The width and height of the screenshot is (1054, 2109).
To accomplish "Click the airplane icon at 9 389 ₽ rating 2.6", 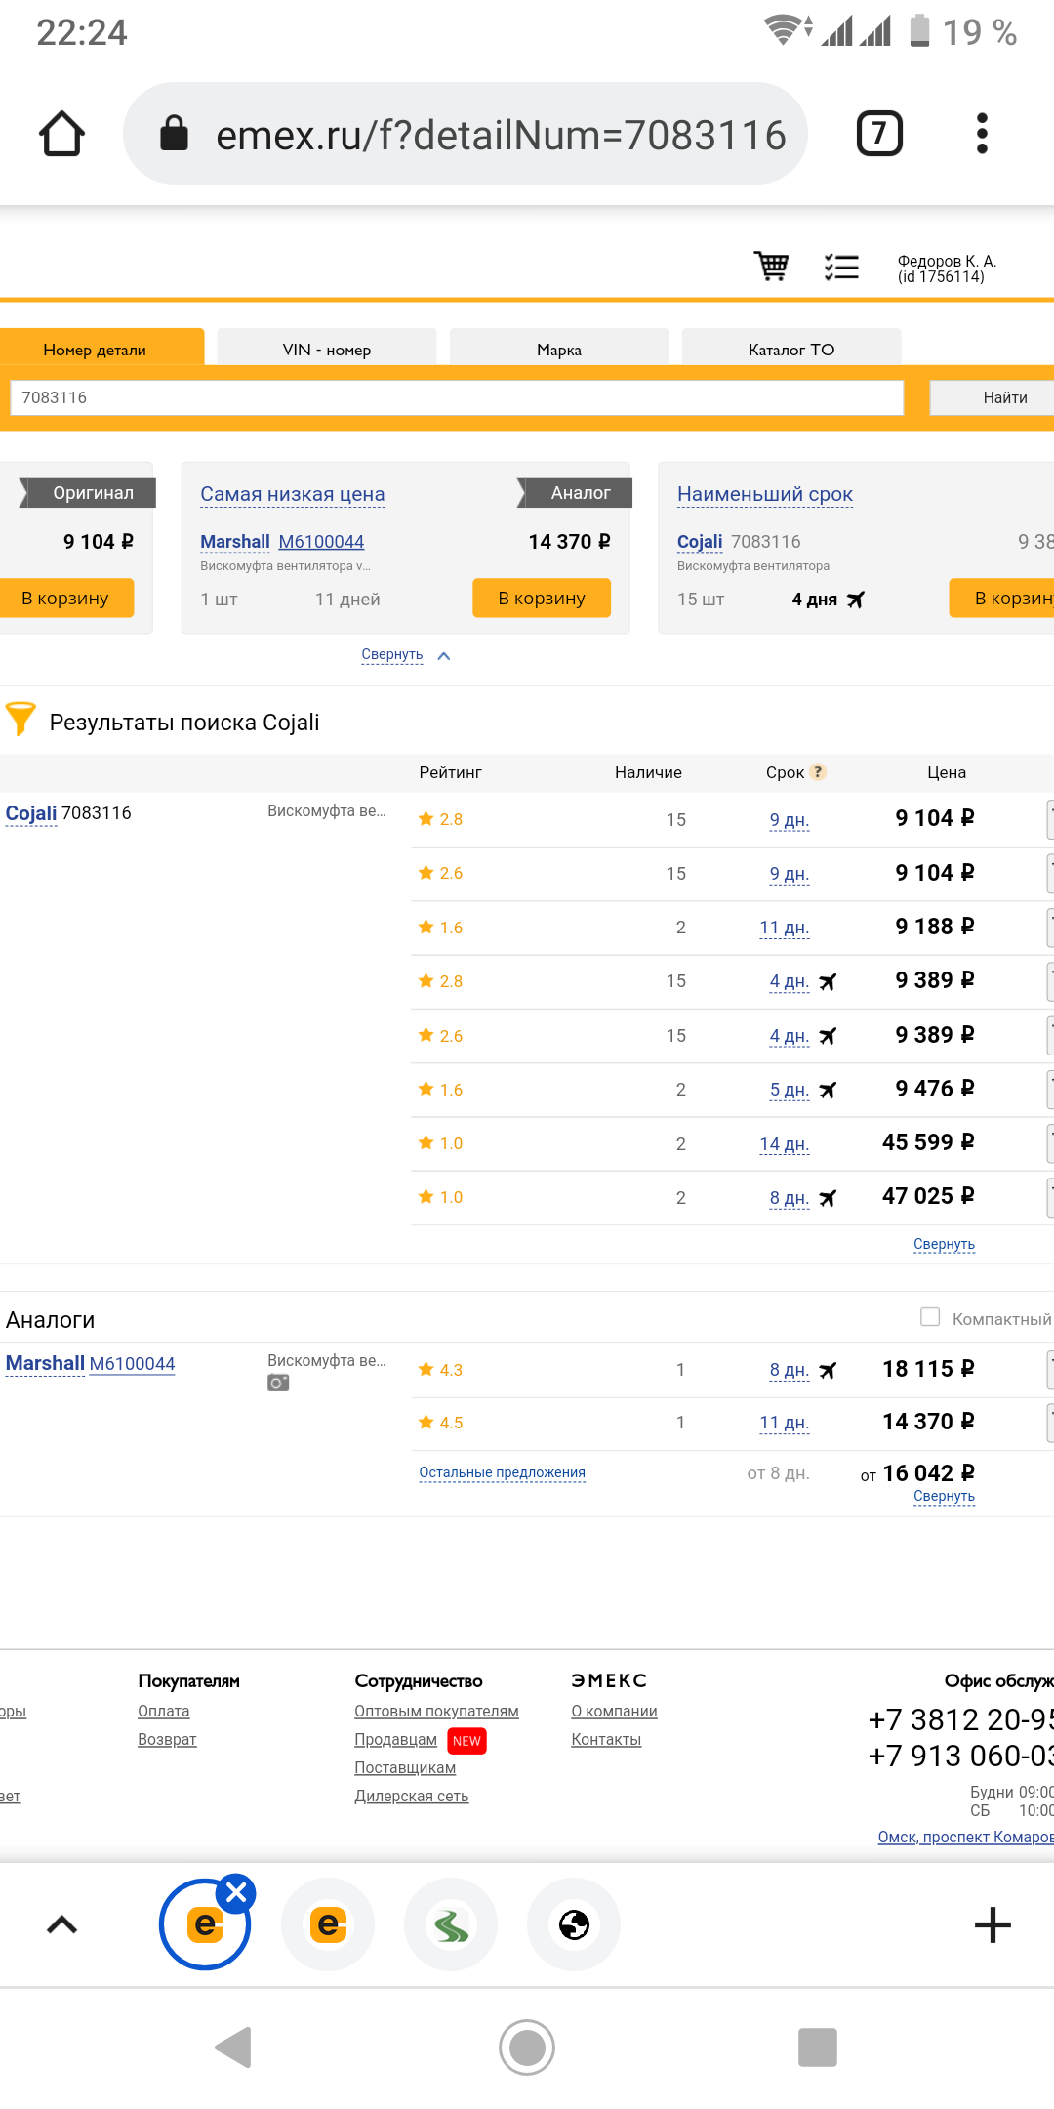I will click(x=828, y=1036).
